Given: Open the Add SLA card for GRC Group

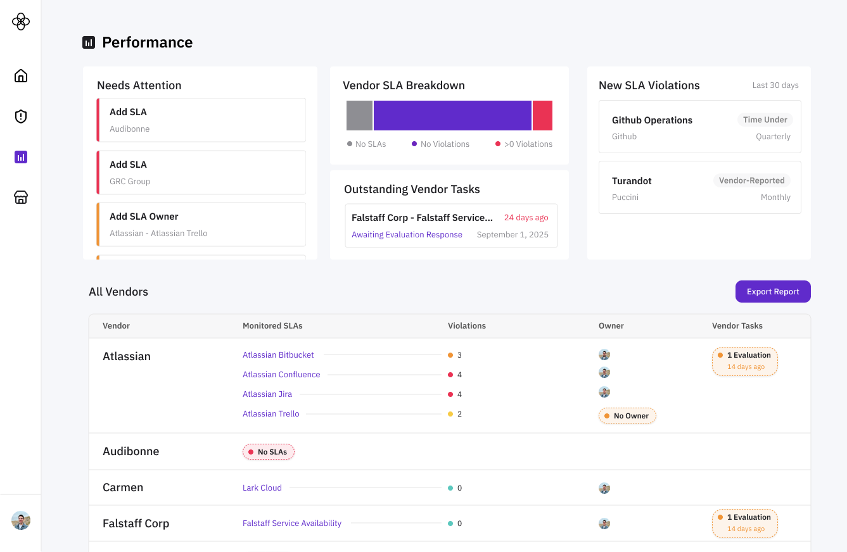Looking at the screenshot, I should click(x=201, y=172).
